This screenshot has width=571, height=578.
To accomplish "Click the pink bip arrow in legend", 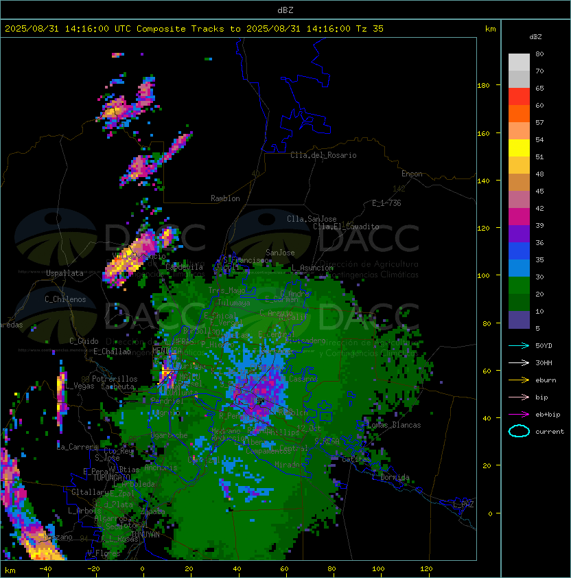I will coord(519,397).
